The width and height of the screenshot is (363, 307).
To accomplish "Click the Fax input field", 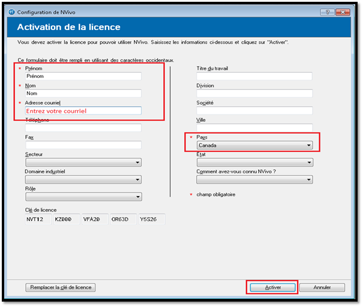I will click(x=83, y=145).
